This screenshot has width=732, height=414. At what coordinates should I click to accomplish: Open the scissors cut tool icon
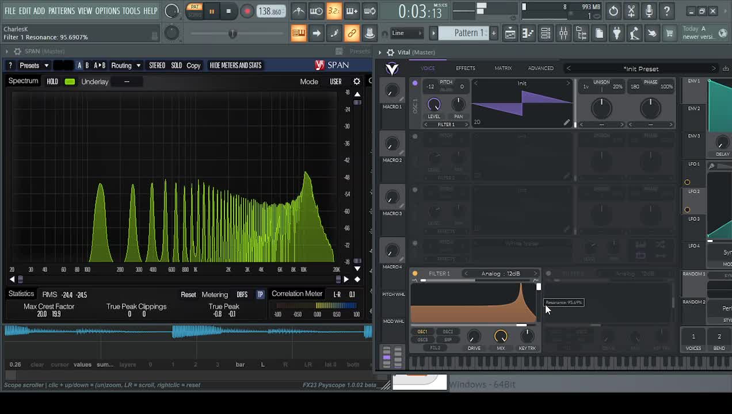[631, 11]
